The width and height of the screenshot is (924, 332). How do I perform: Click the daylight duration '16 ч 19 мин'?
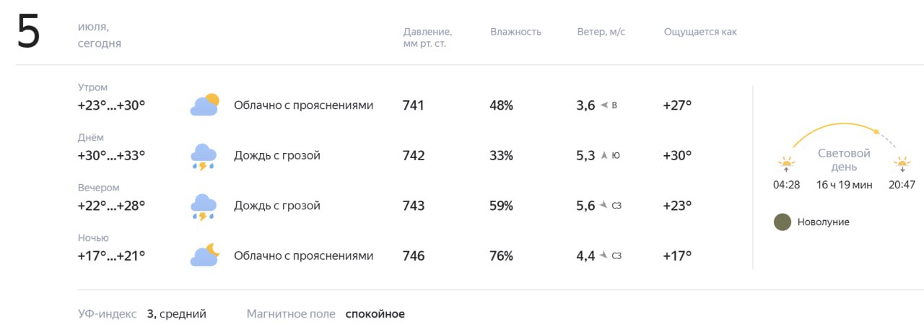[x=844, y=185]
